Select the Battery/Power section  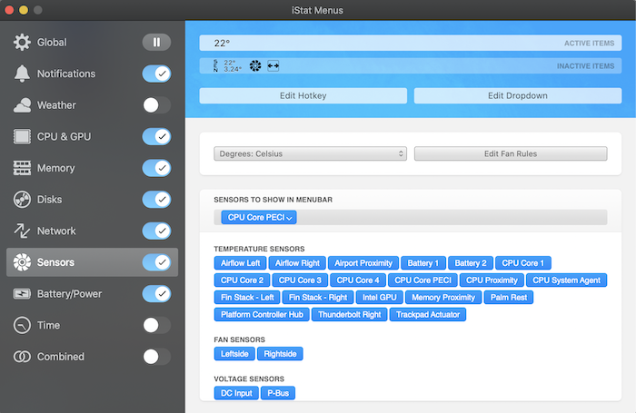click(69, 293)
